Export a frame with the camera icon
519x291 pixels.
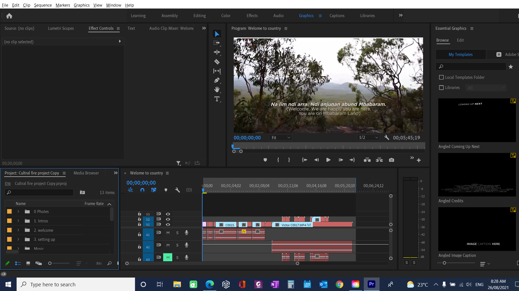391,160
